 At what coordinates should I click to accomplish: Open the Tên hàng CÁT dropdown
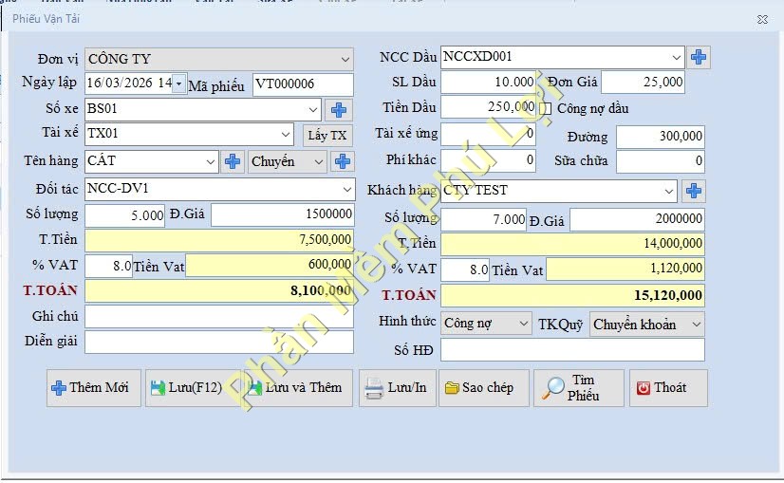click(x=211, y=161)
